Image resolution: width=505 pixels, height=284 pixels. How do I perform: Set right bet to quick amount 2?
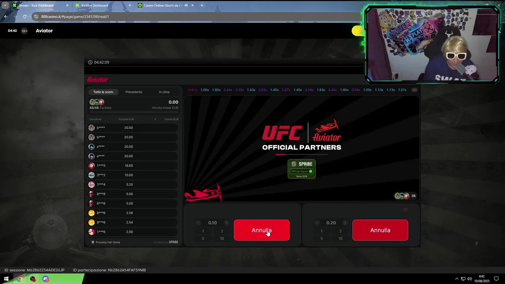click(340, 231)
